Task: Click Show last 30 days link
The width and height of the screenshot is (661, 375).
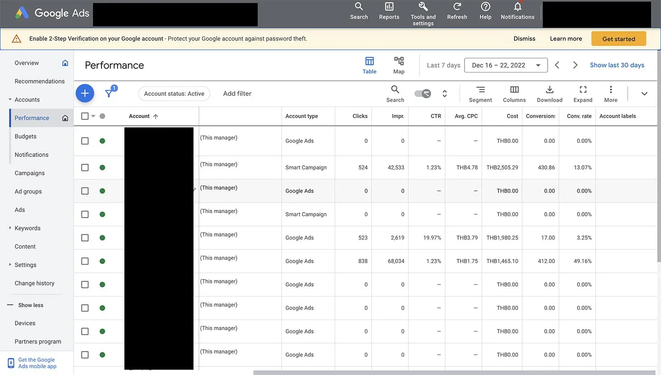Action: click(617, 65)
